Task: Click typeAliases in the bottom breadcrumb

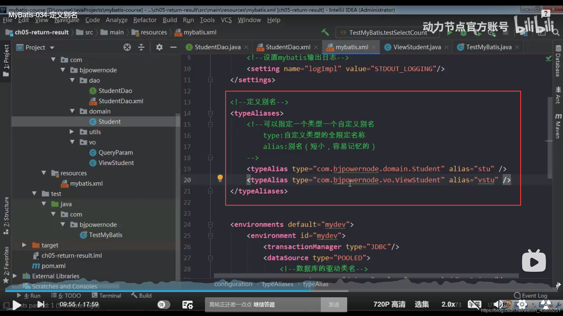Action: pyautogui.click(x=277, y=284)
